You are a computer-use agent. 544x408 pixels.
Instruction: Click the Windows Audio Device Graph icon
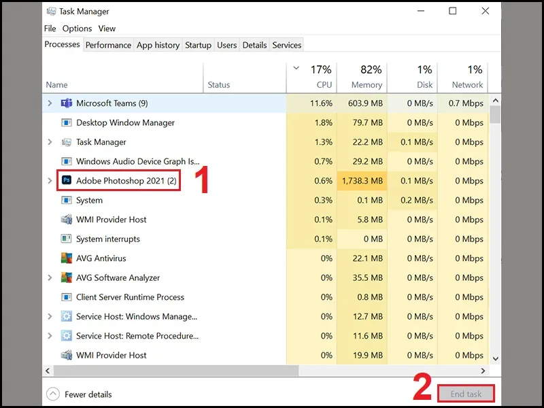tap(67, 162)
